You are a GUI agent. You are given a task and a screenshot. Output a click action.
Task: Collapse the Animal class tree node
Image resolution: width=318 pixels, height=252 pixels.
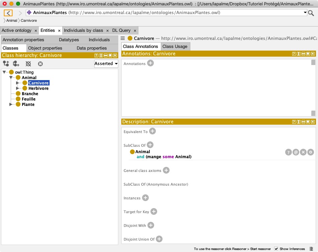pyautogui.click(x=11, y=78)
